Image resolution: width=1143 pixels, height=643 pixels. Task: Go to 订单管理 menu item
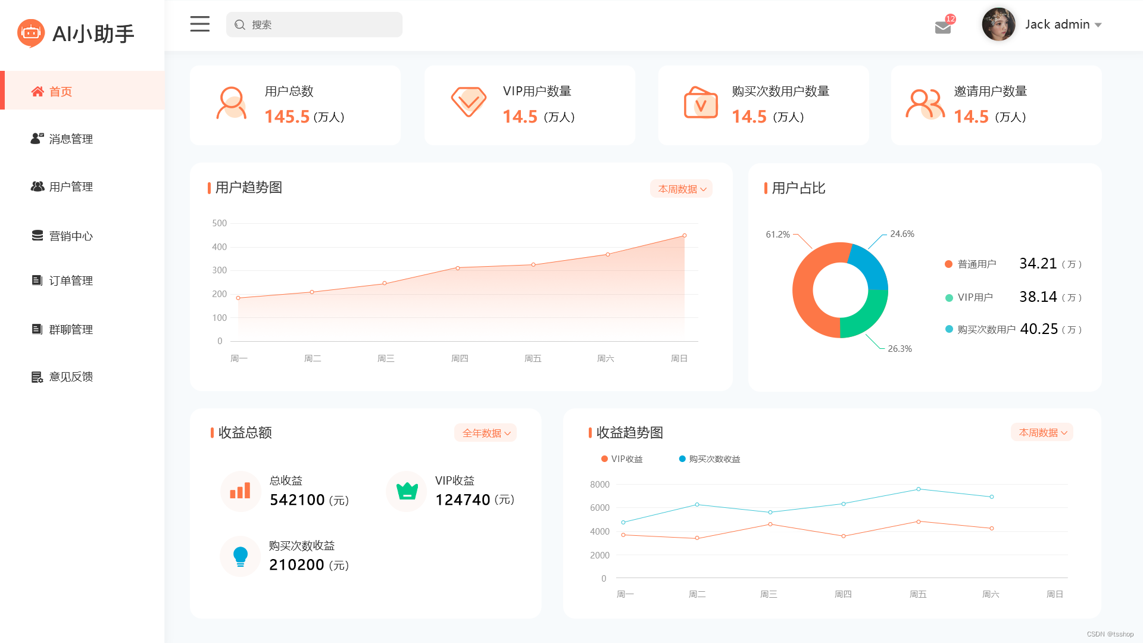point(70,280)
